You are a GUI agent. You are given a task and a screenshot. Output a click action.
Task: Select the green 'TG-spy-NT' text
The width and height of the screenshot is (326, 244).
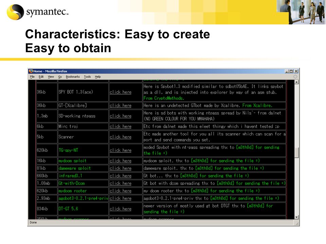click(68, 150)
